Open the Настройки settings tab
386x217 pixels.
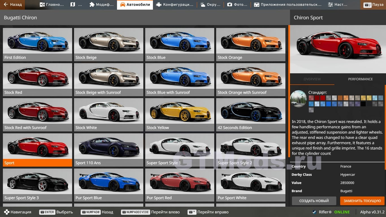[338, 5]
